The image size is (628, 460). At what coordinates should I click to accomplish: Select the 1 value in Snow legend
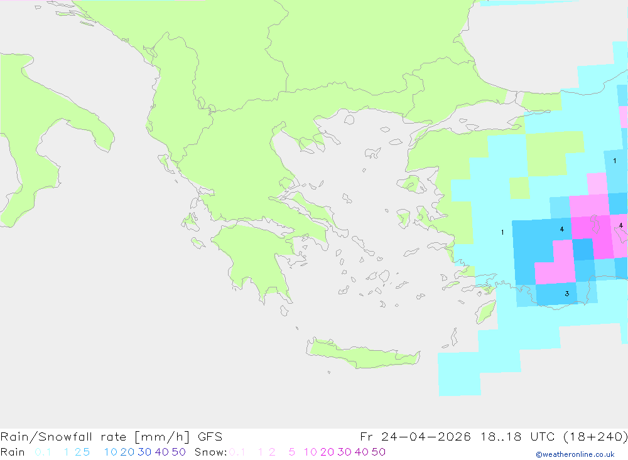[261, 452]
